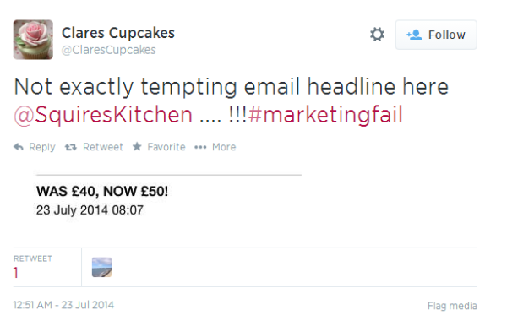
Task: Open the #marketingfail hashtag
Action: tap(325, 115)
